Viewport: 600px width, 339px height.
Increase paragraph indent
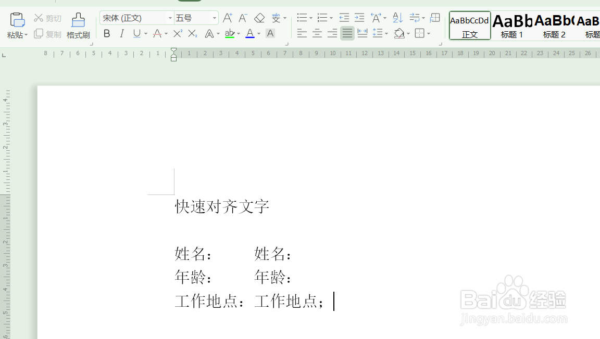(x=359, y=17)
